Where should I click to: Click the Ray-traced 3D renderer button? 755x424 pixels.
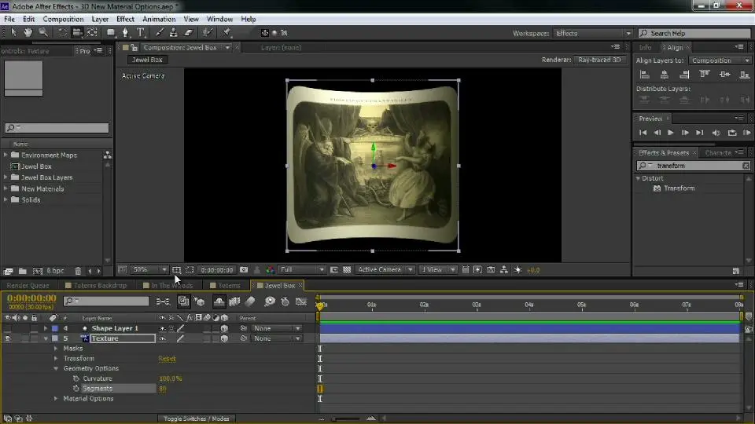click(x=599, y=60)
